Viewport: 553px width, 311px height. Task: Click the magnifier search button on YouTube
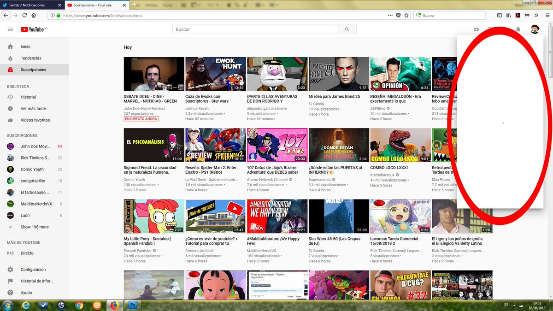point(347,29)
